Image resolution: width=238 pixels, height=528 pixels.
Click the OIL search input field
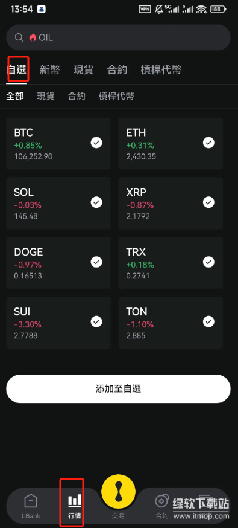point(118,37)
